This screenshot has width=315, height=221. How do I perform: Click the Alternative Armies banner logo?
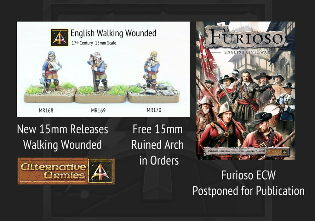point(66,171)
